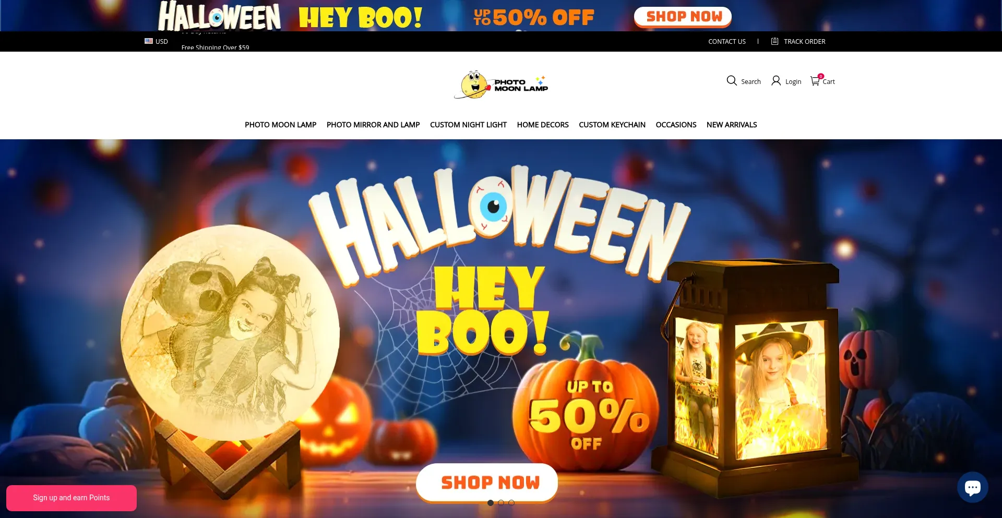
Task: Open the shopping cart icon
Action: (815, 81)
